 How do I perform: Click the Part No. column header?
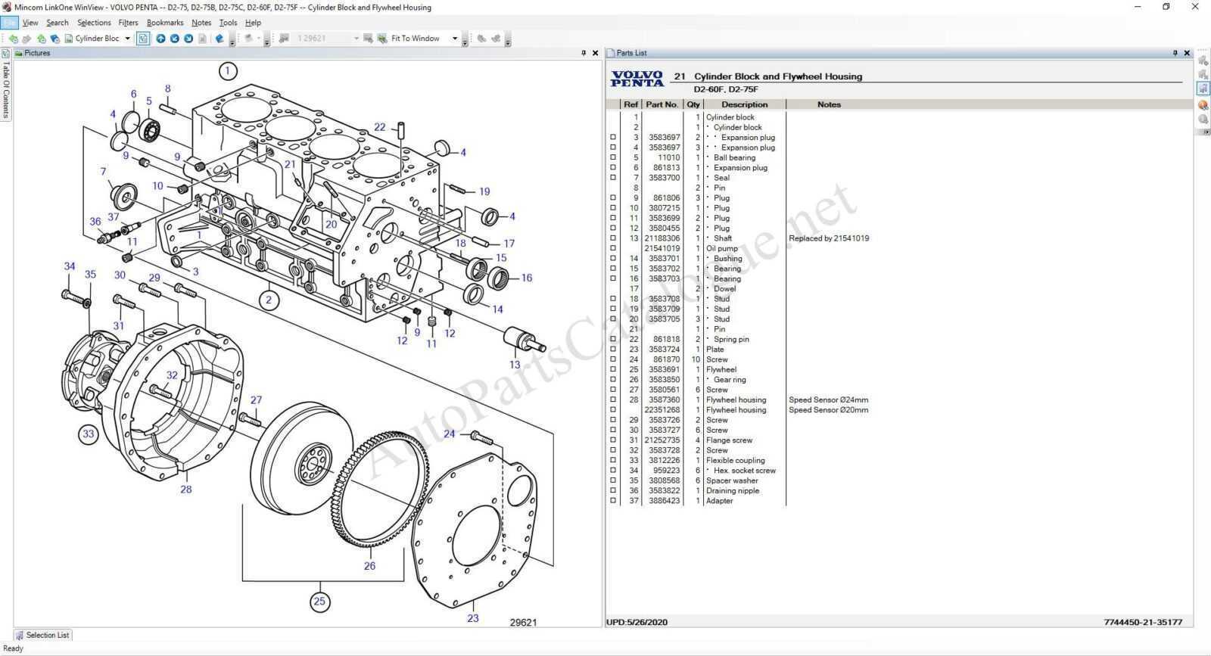[x=662, y=104]
